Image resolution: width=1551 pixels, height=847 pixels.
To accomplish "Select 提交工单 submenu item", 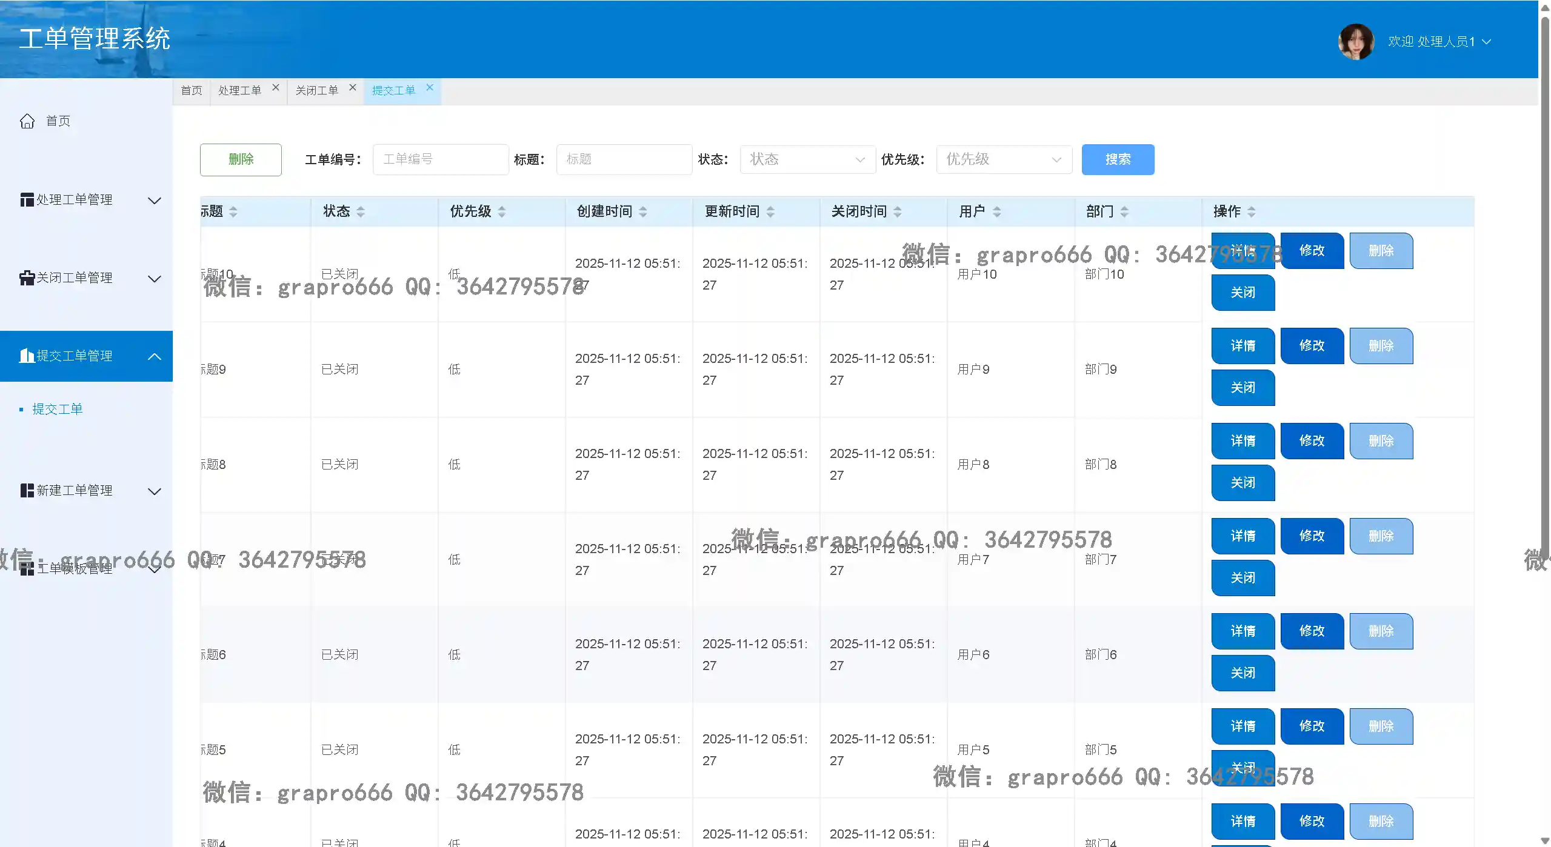I will click(x=58, y=410).
